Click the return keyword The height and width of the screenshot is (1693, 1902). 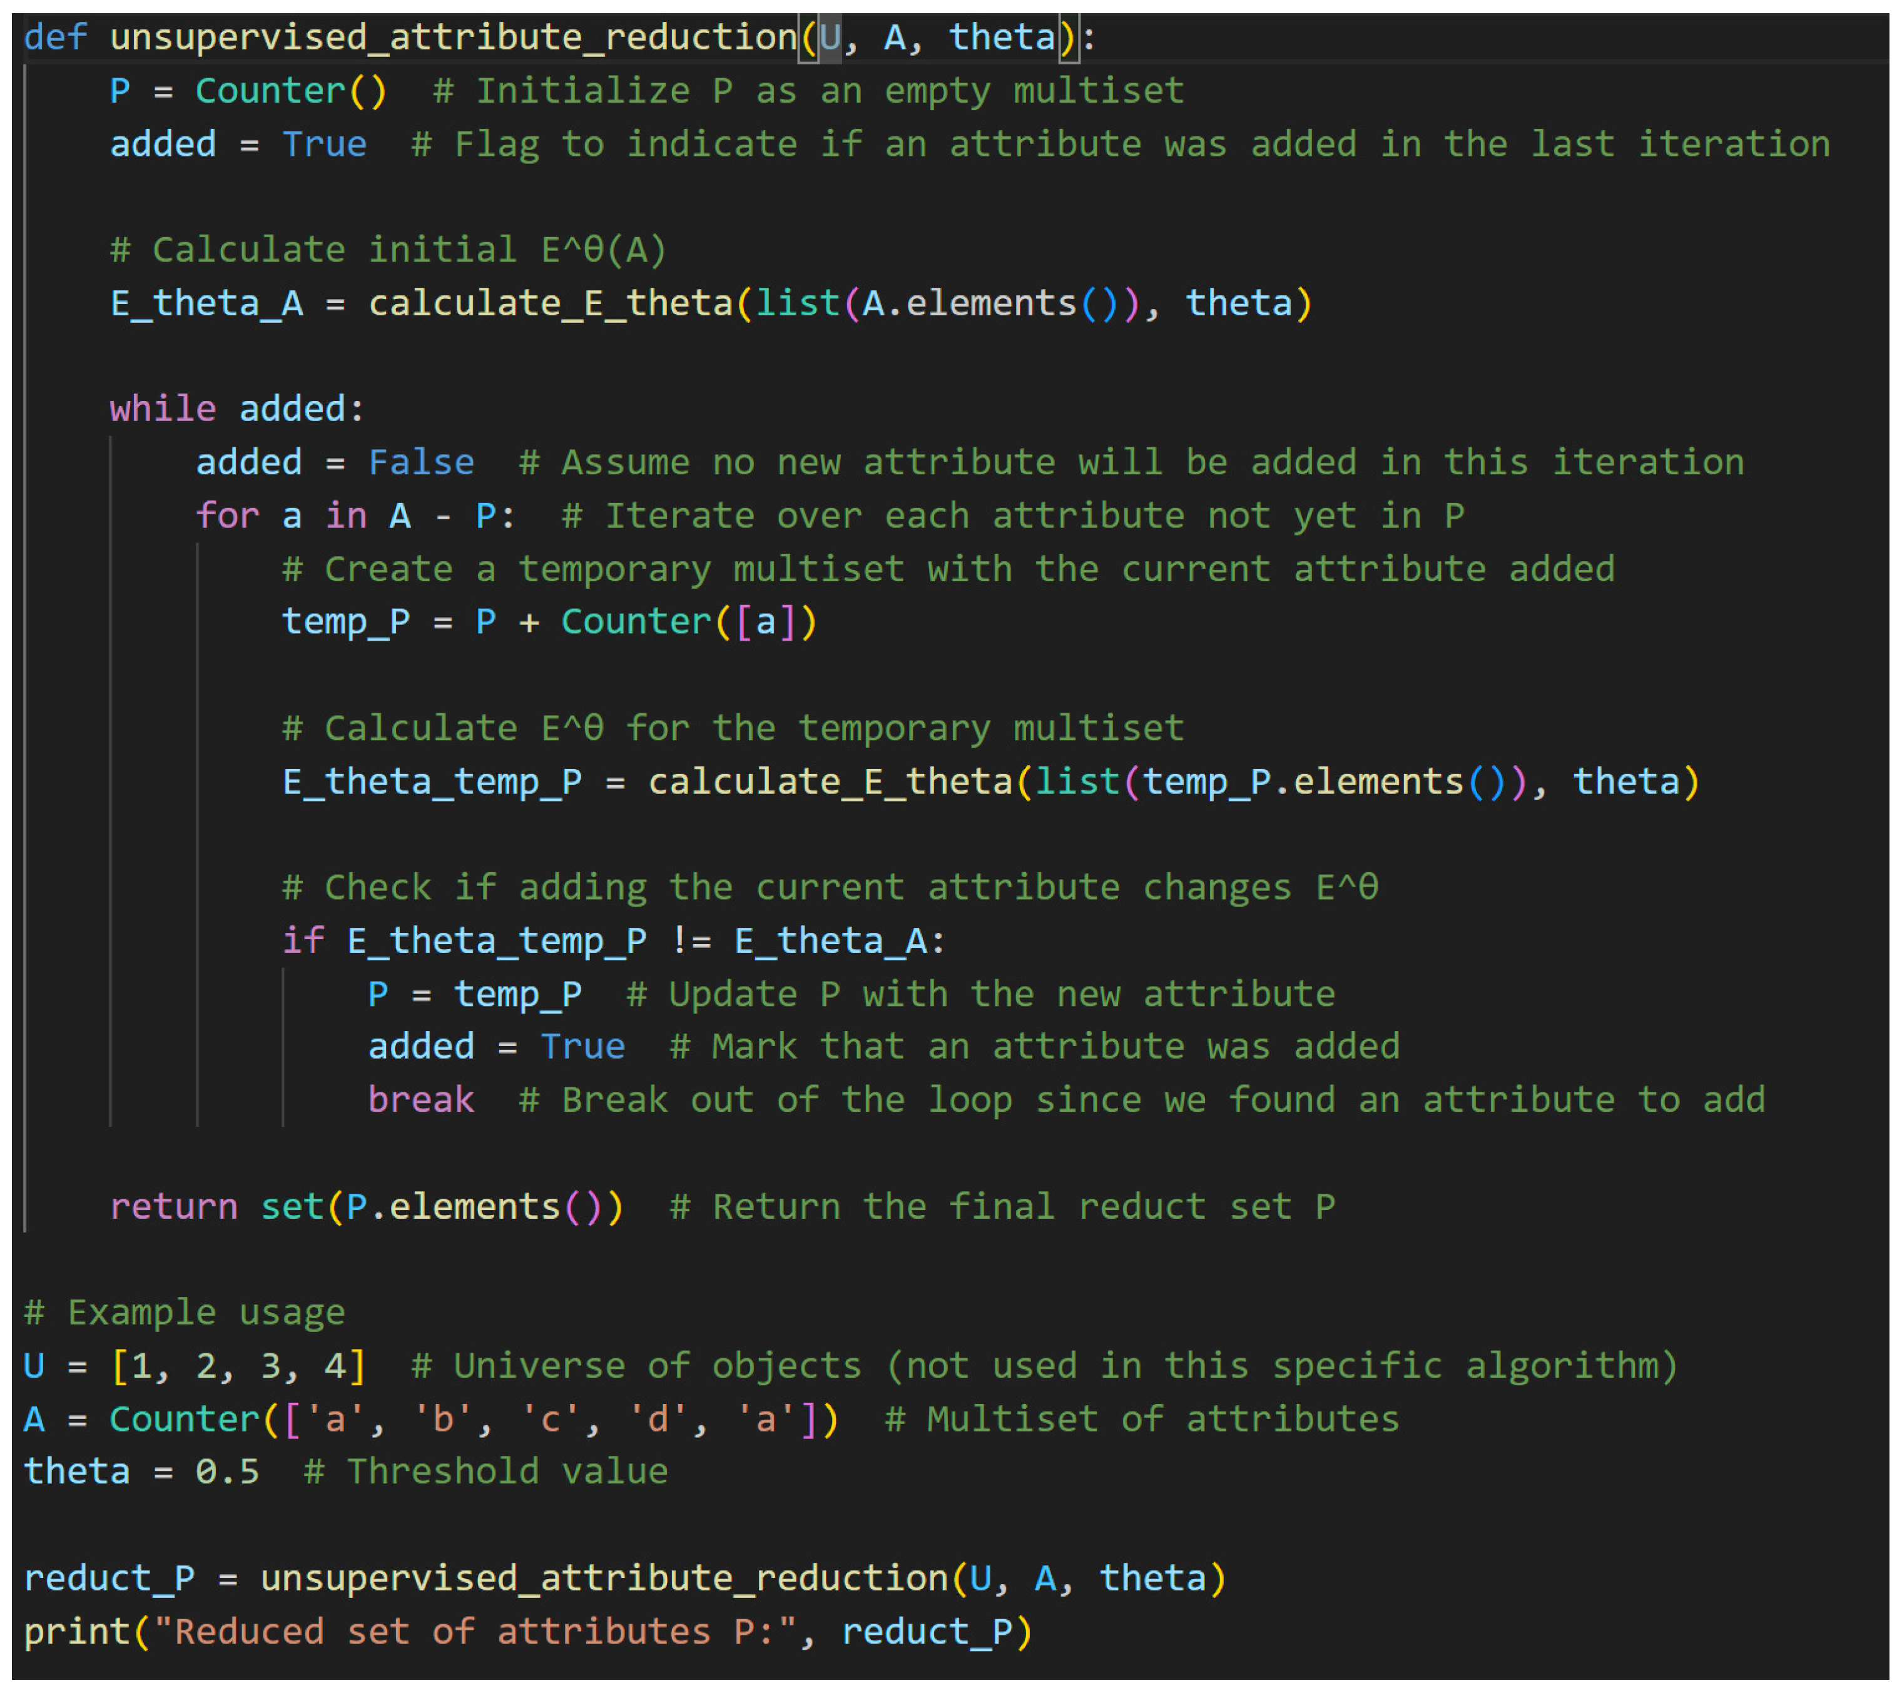(173, 1206)
